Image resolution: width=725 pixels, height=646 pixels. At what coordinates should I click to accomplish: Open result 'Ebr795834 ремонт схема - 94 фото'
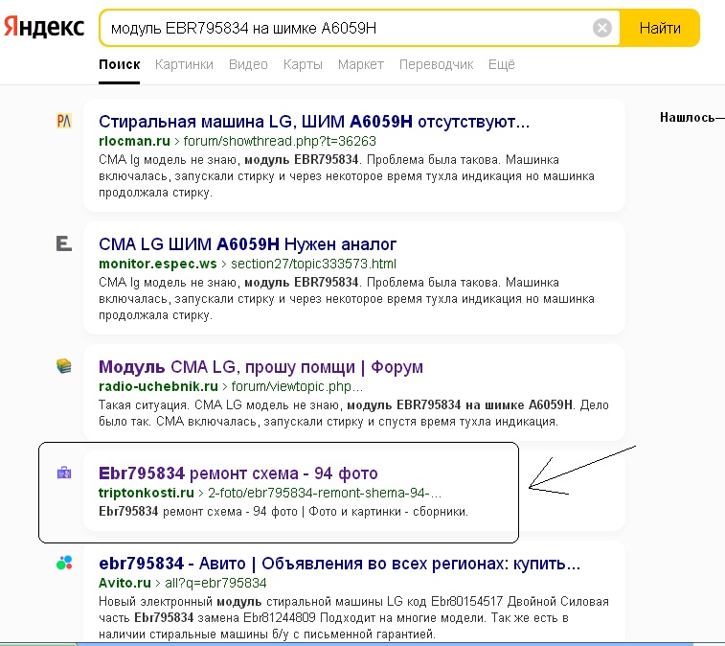tap(238, 473)
